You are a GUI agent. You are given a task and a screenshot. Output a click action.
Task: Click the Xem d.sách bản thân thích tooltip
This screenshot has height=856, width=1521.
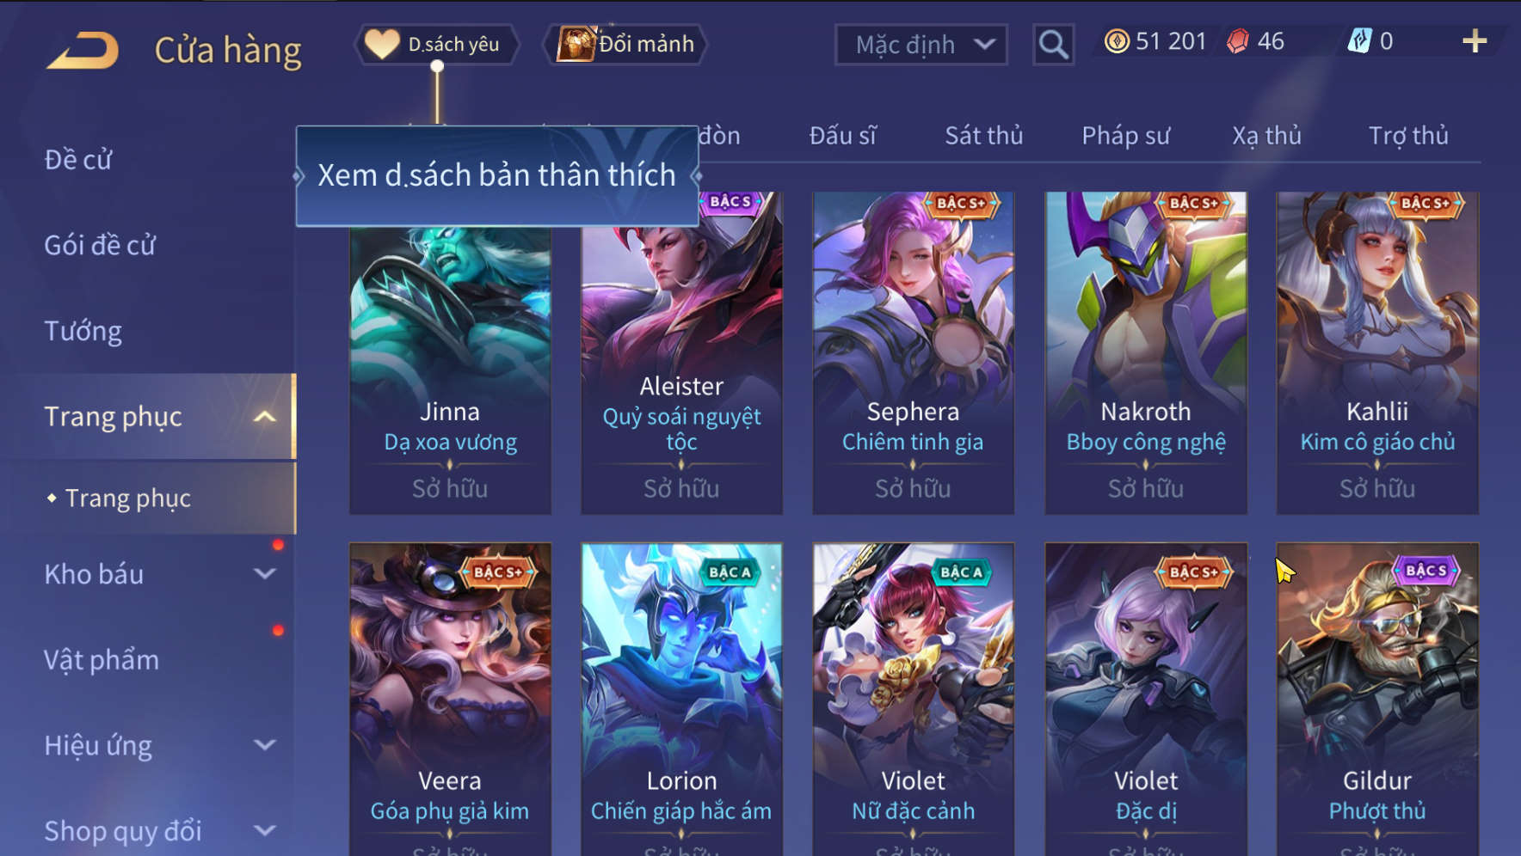click(497, 176)
